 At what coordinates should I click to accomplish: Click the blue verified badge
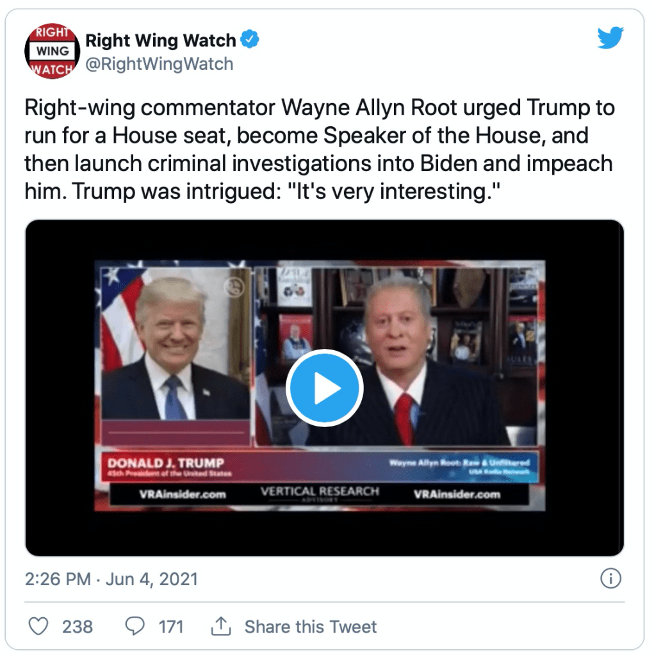click(249, 39)
